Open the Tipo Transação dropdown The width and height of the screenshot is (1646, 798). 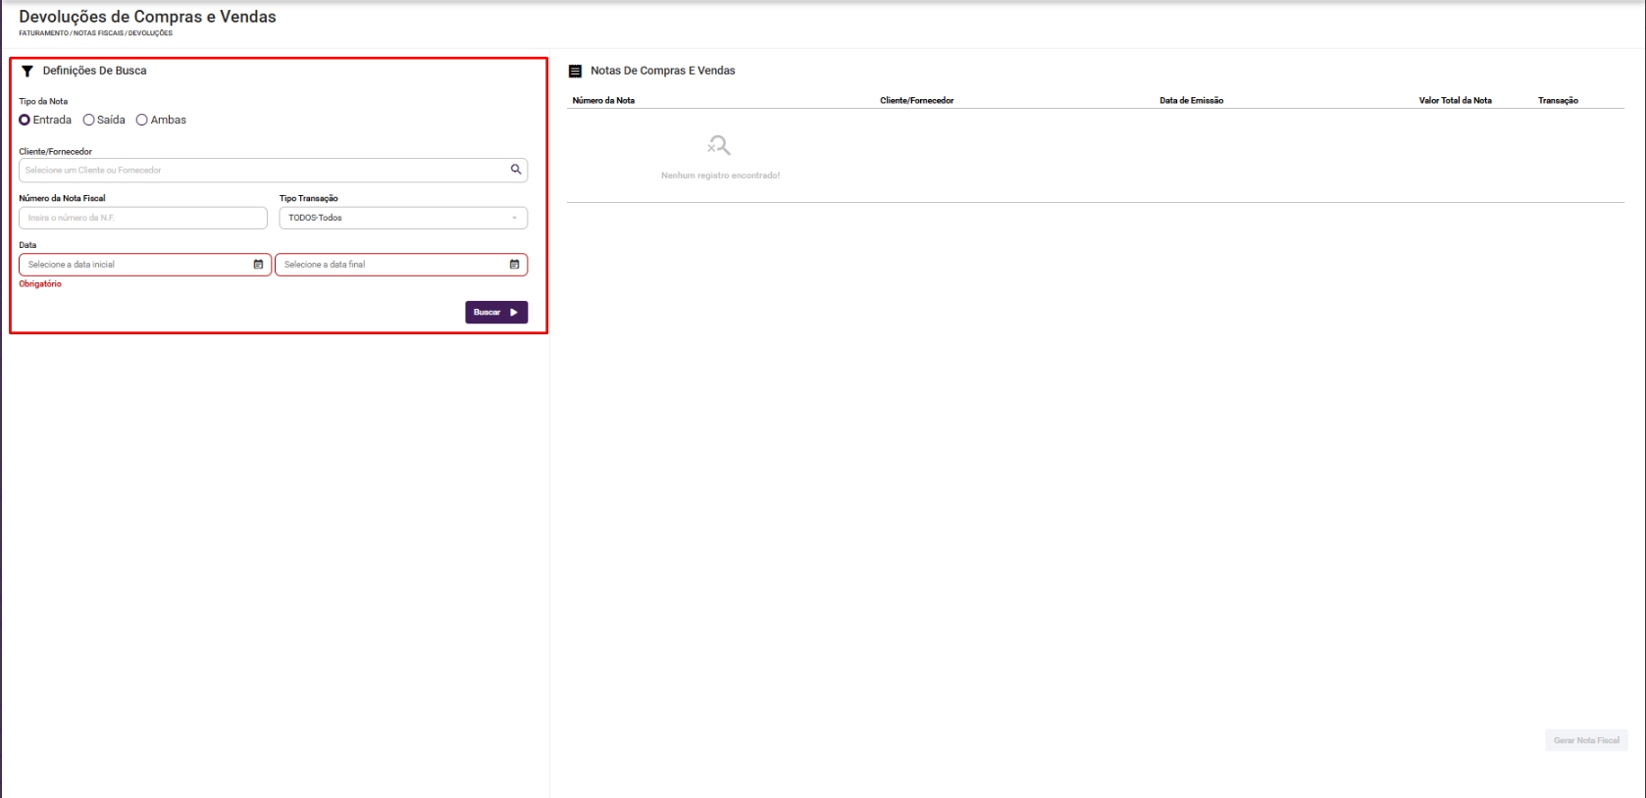(x=403, y=218)
